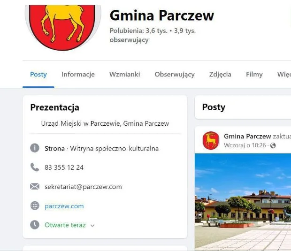The image size is (291, 251).
Task: Click the envelope email icon
Action: point(35,186)
